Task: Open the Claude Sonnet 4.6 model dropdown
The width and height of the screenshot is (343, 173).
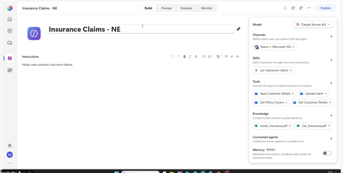Action: tap(313, 24)
